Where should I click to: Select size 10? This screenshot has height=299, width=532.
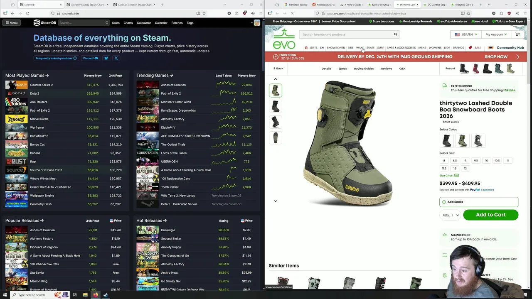pos(486,160)
